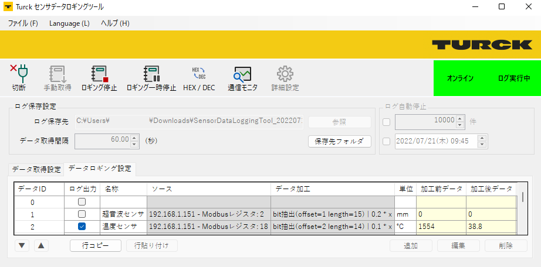Open the date dropdown for 2022/07/21 auto-stop

click(482, 141)
